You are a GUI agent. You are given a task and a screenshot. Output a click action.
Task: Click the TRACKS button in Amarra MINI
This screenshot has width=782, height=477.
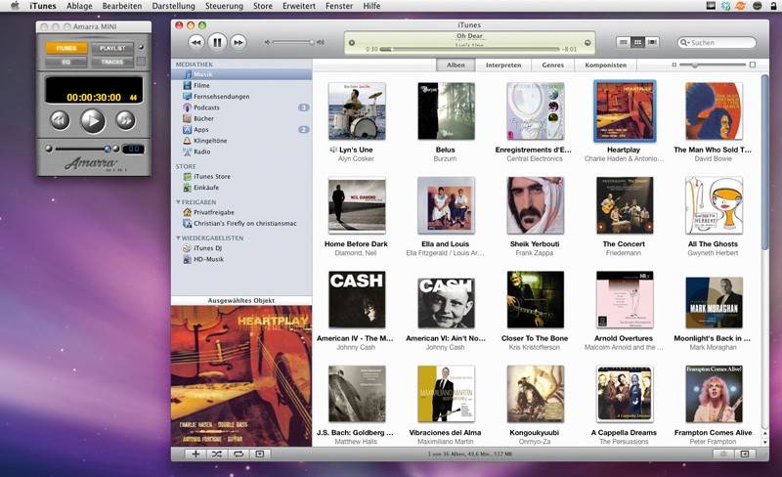pos(112,63)
